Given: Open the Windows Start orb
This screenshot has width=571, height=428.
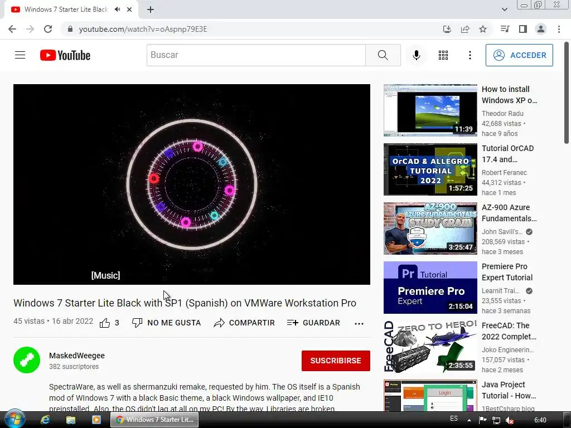Looking at the screenshot, I should tap(14, 419).
